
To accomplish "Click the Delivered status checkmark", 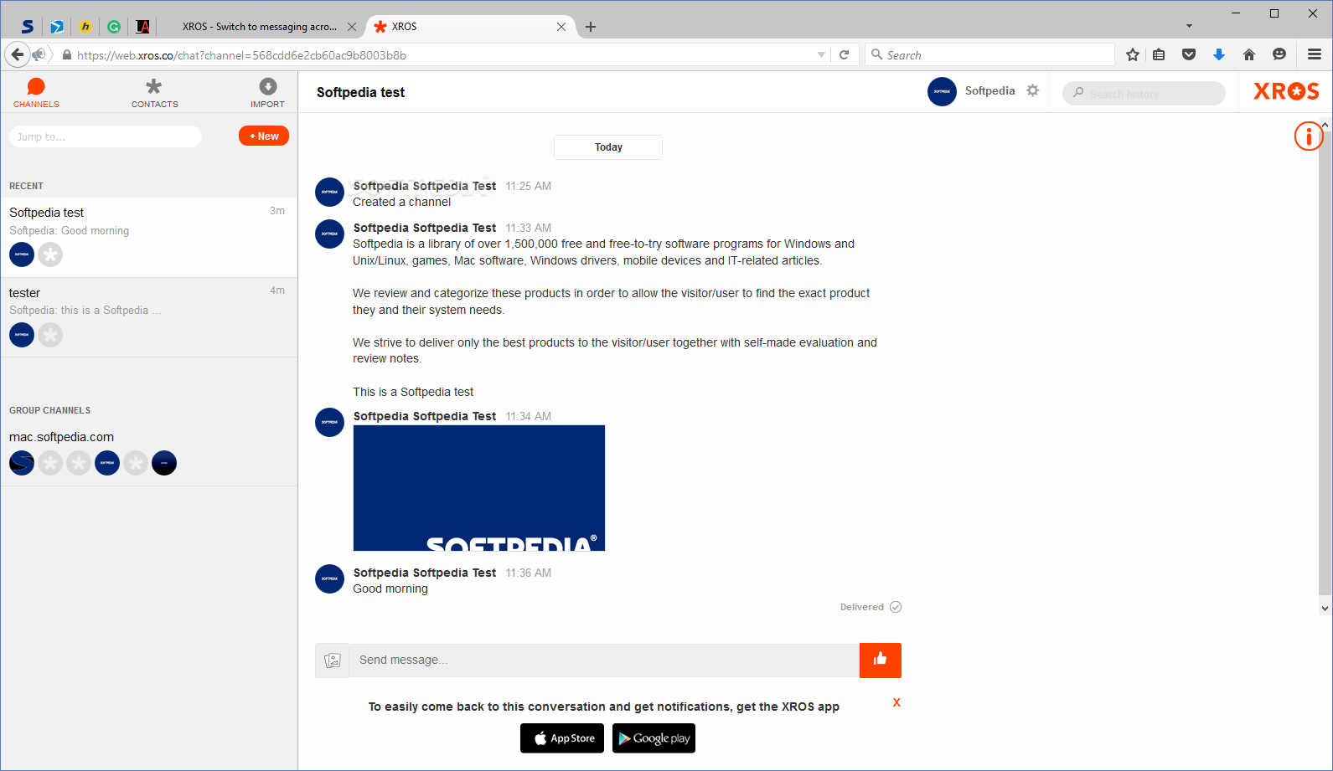I will (x=896, y=607).
